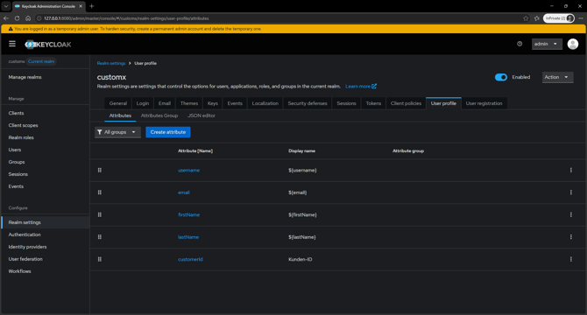Toggle the realm Enabled switch
The image size is (587, 315).
(x=501, y=77)
